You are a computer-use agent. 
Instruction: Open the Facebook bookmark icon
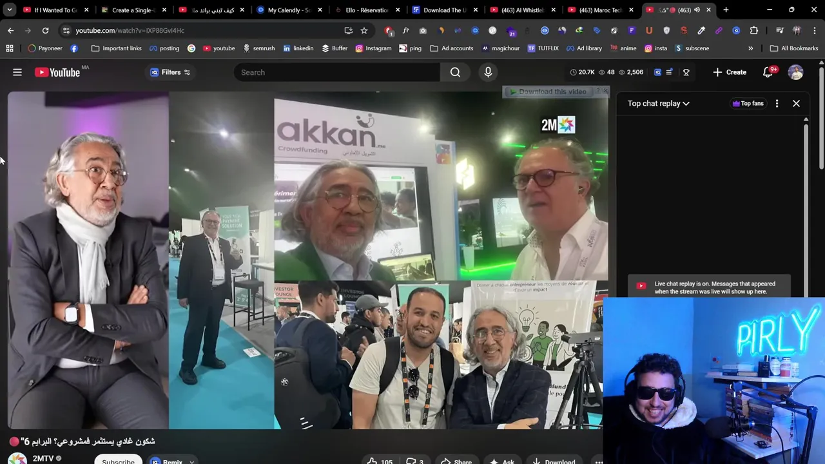tap(74, 48)
